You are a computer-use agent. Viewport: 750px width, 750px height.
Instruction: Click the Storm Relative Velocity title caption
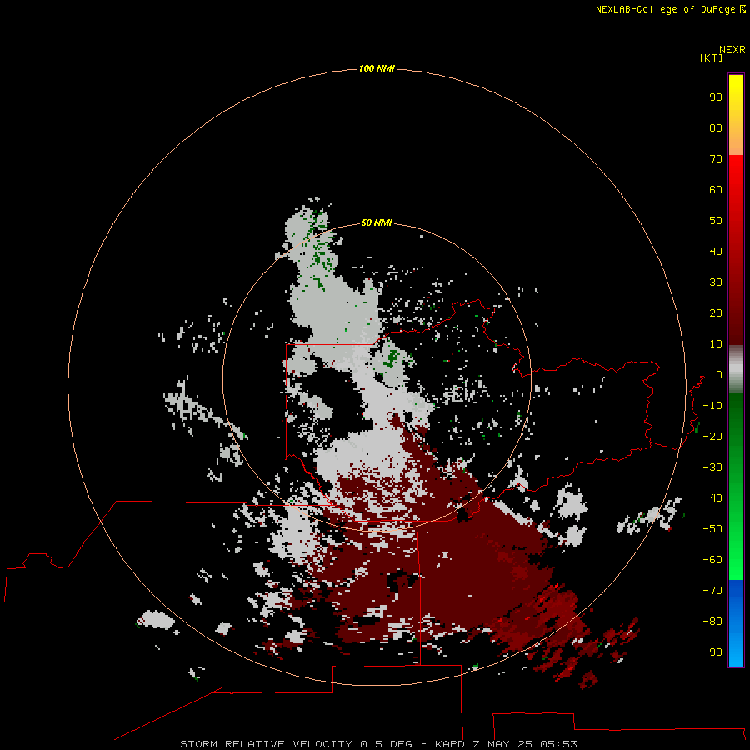point(378,744)
